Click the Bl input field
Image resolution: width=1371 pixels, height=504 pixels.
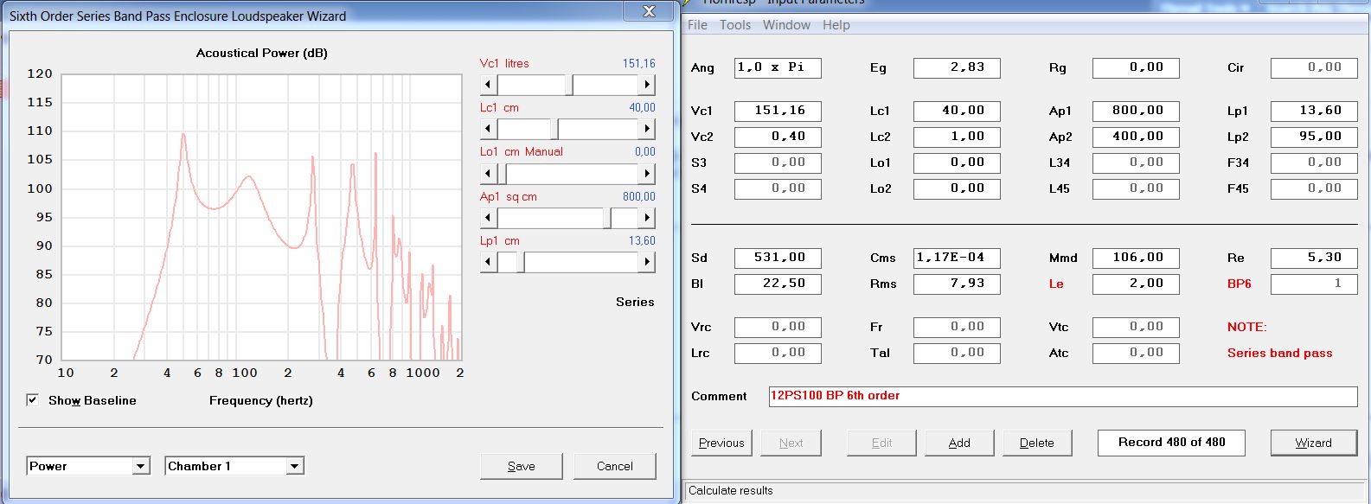point(778,284)
